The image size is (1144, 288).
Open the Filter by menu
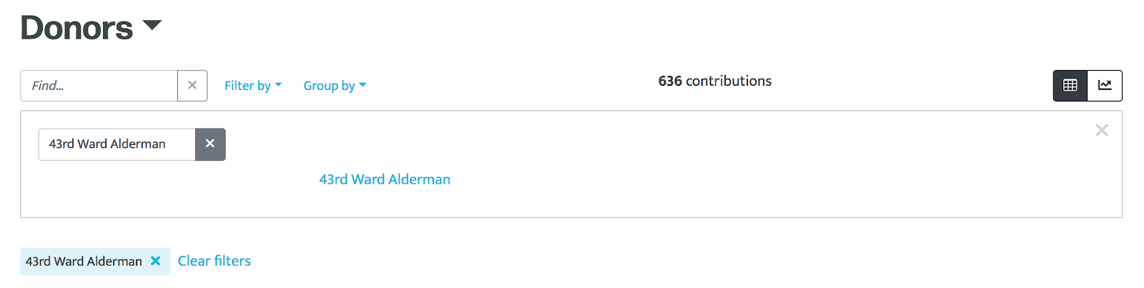(253, 86)
